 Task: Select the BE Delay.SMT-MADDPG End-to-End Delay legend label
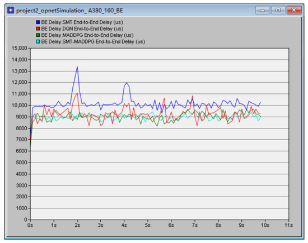[x=93, y=41]
